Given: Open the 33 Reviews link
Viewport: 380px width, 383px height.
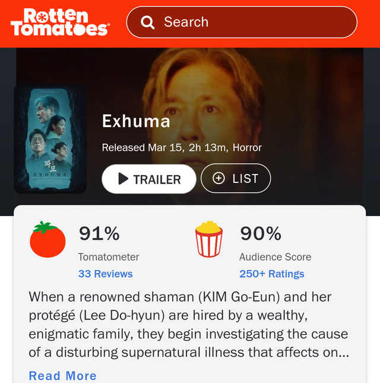Looking at the screenshot, I should (106, 274).
